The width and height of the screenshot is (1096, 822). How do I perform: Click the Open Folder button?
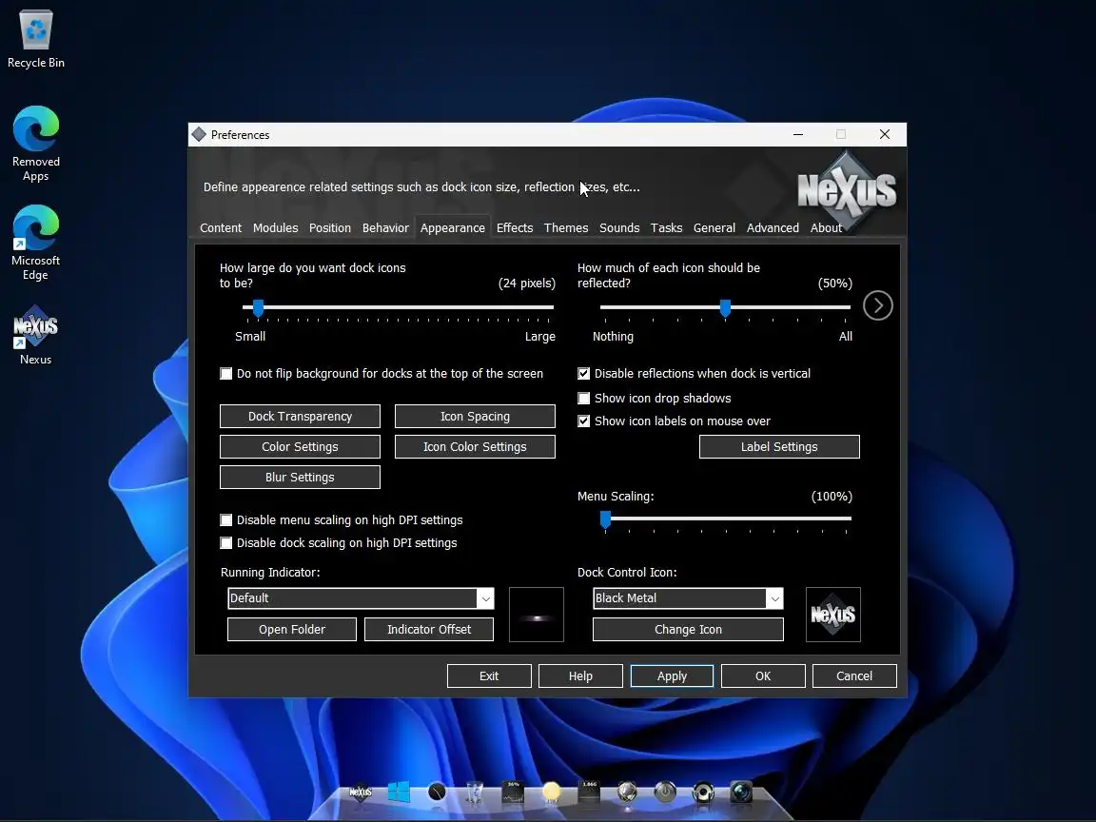coord(292,629)
